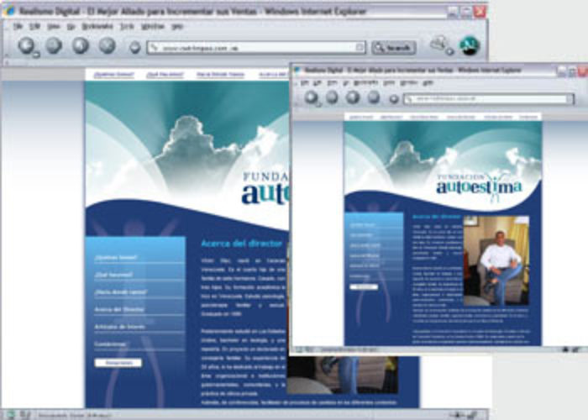The width and height of the screenshot is (588, 420).
Task: Click the Fundación Autoestima logo in the front window
Action: click(479, 186)
